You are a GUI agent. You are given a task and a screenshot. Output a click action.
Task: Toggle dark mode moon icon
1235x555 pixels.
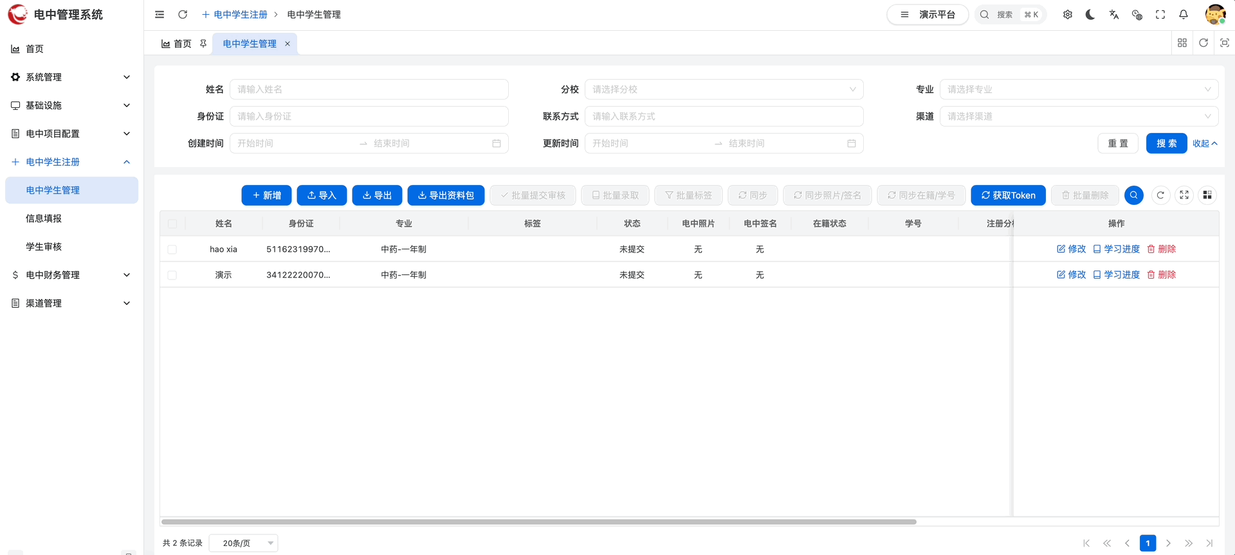pos(1090,15)
